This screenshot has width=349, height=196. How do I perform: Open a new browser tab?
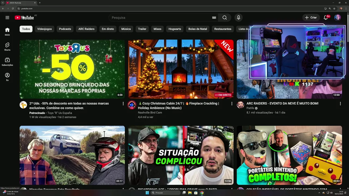40,3
